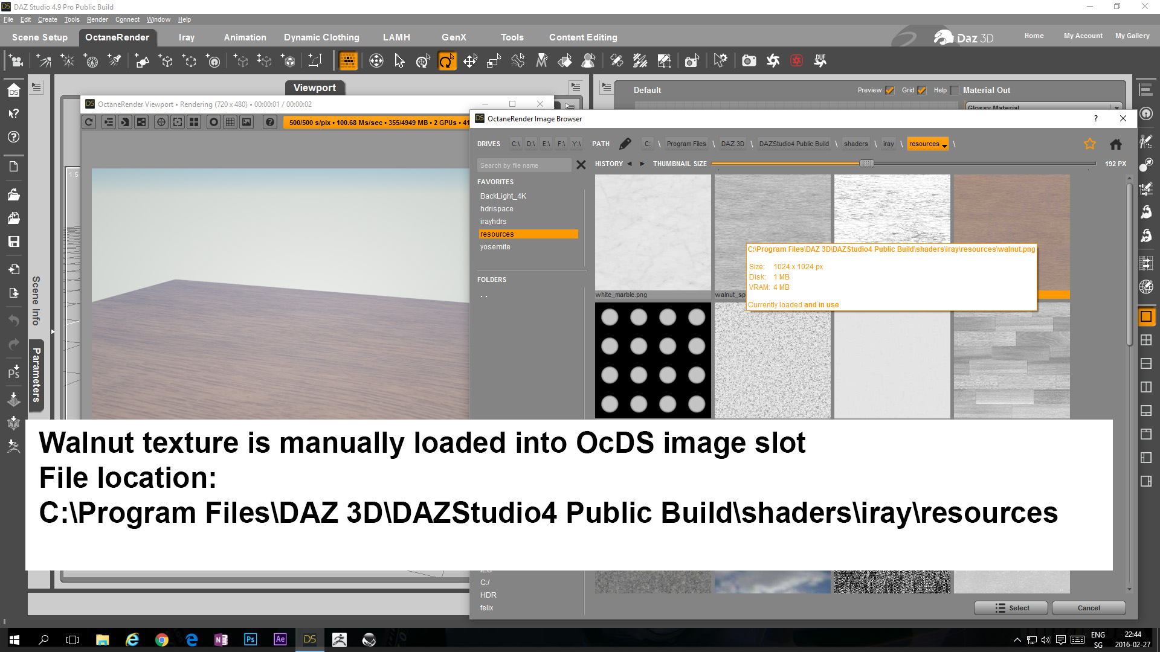Expand the resources path dropdown
1160x652 pixels.
944,145
